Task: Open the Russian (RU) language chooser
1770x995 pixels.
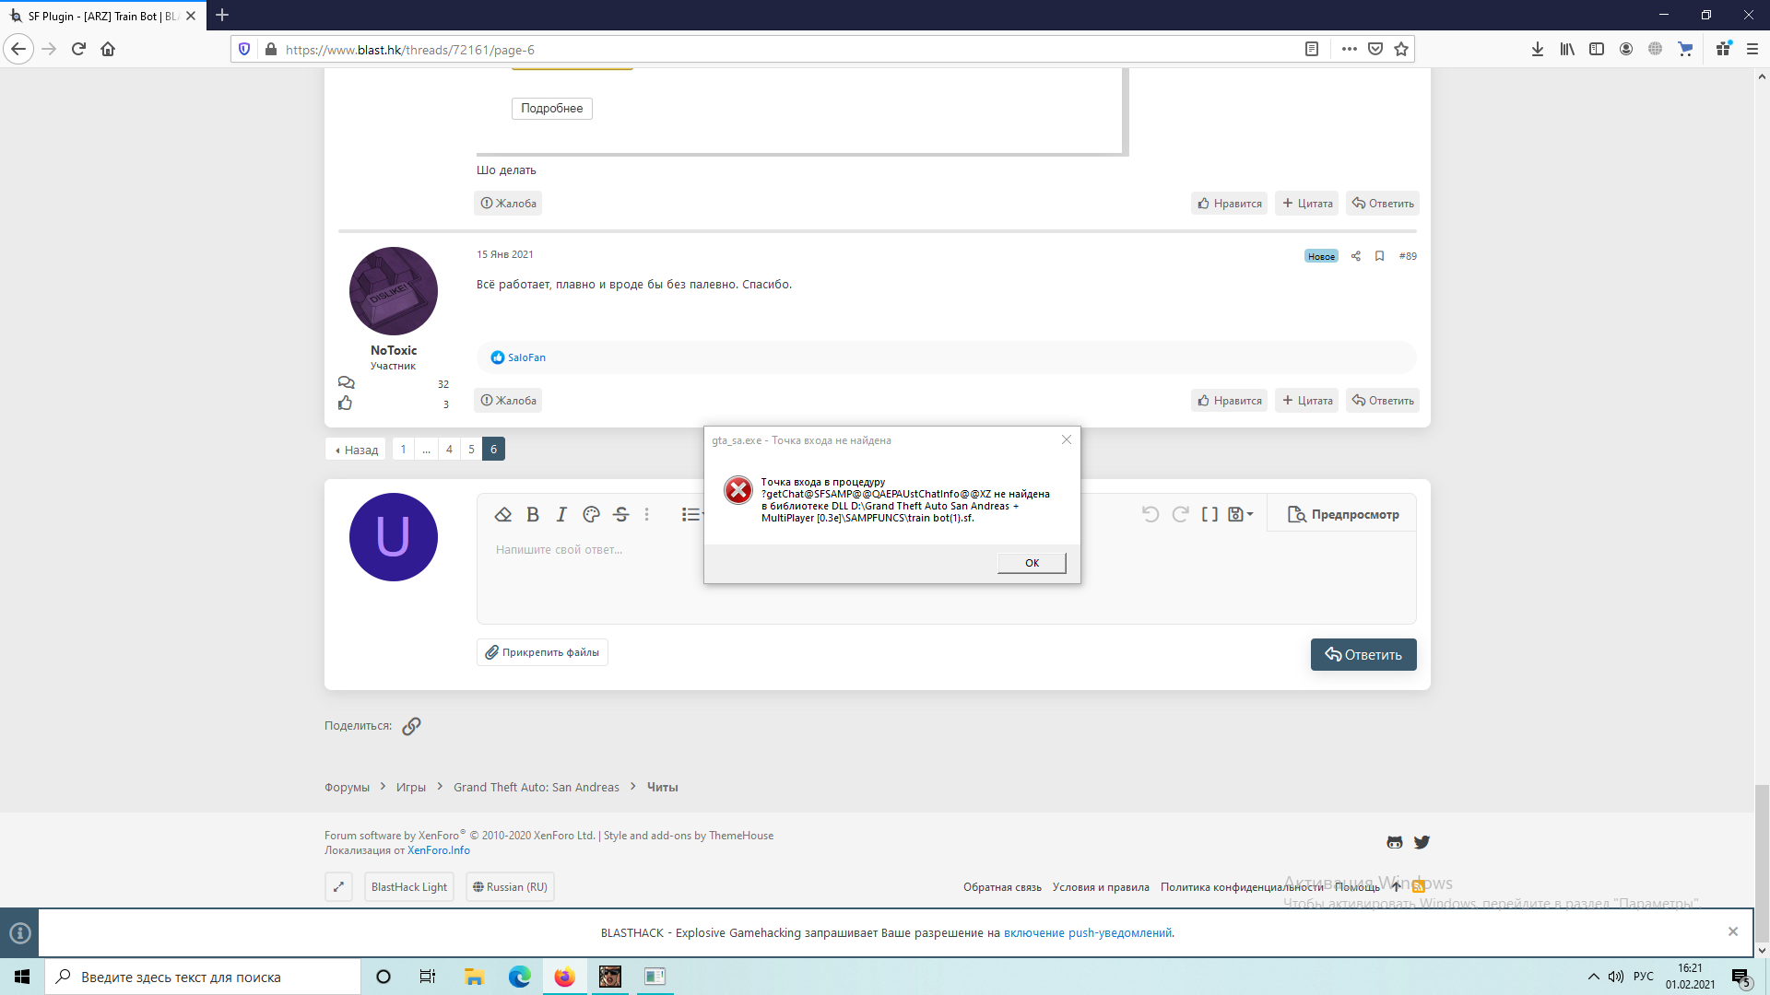Action: point(510,887)
